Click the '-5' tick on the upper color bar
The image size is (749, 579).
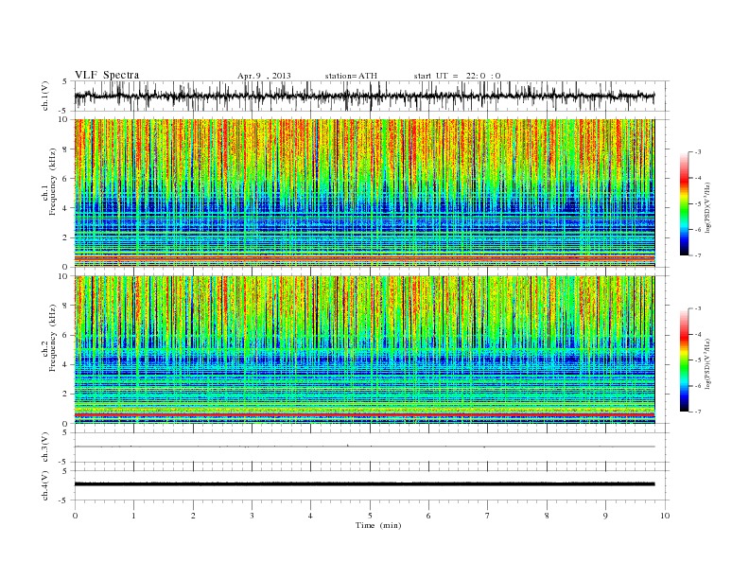point(697,204)
